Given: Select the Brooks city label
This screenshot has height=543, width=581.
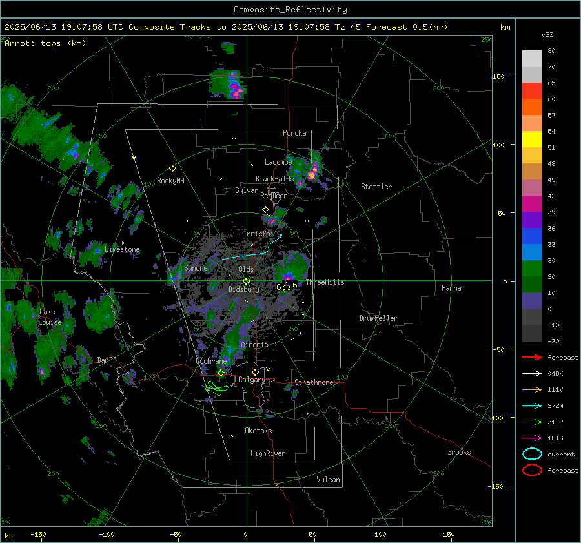Looking at the screenshot, I should tap(459, 452).
